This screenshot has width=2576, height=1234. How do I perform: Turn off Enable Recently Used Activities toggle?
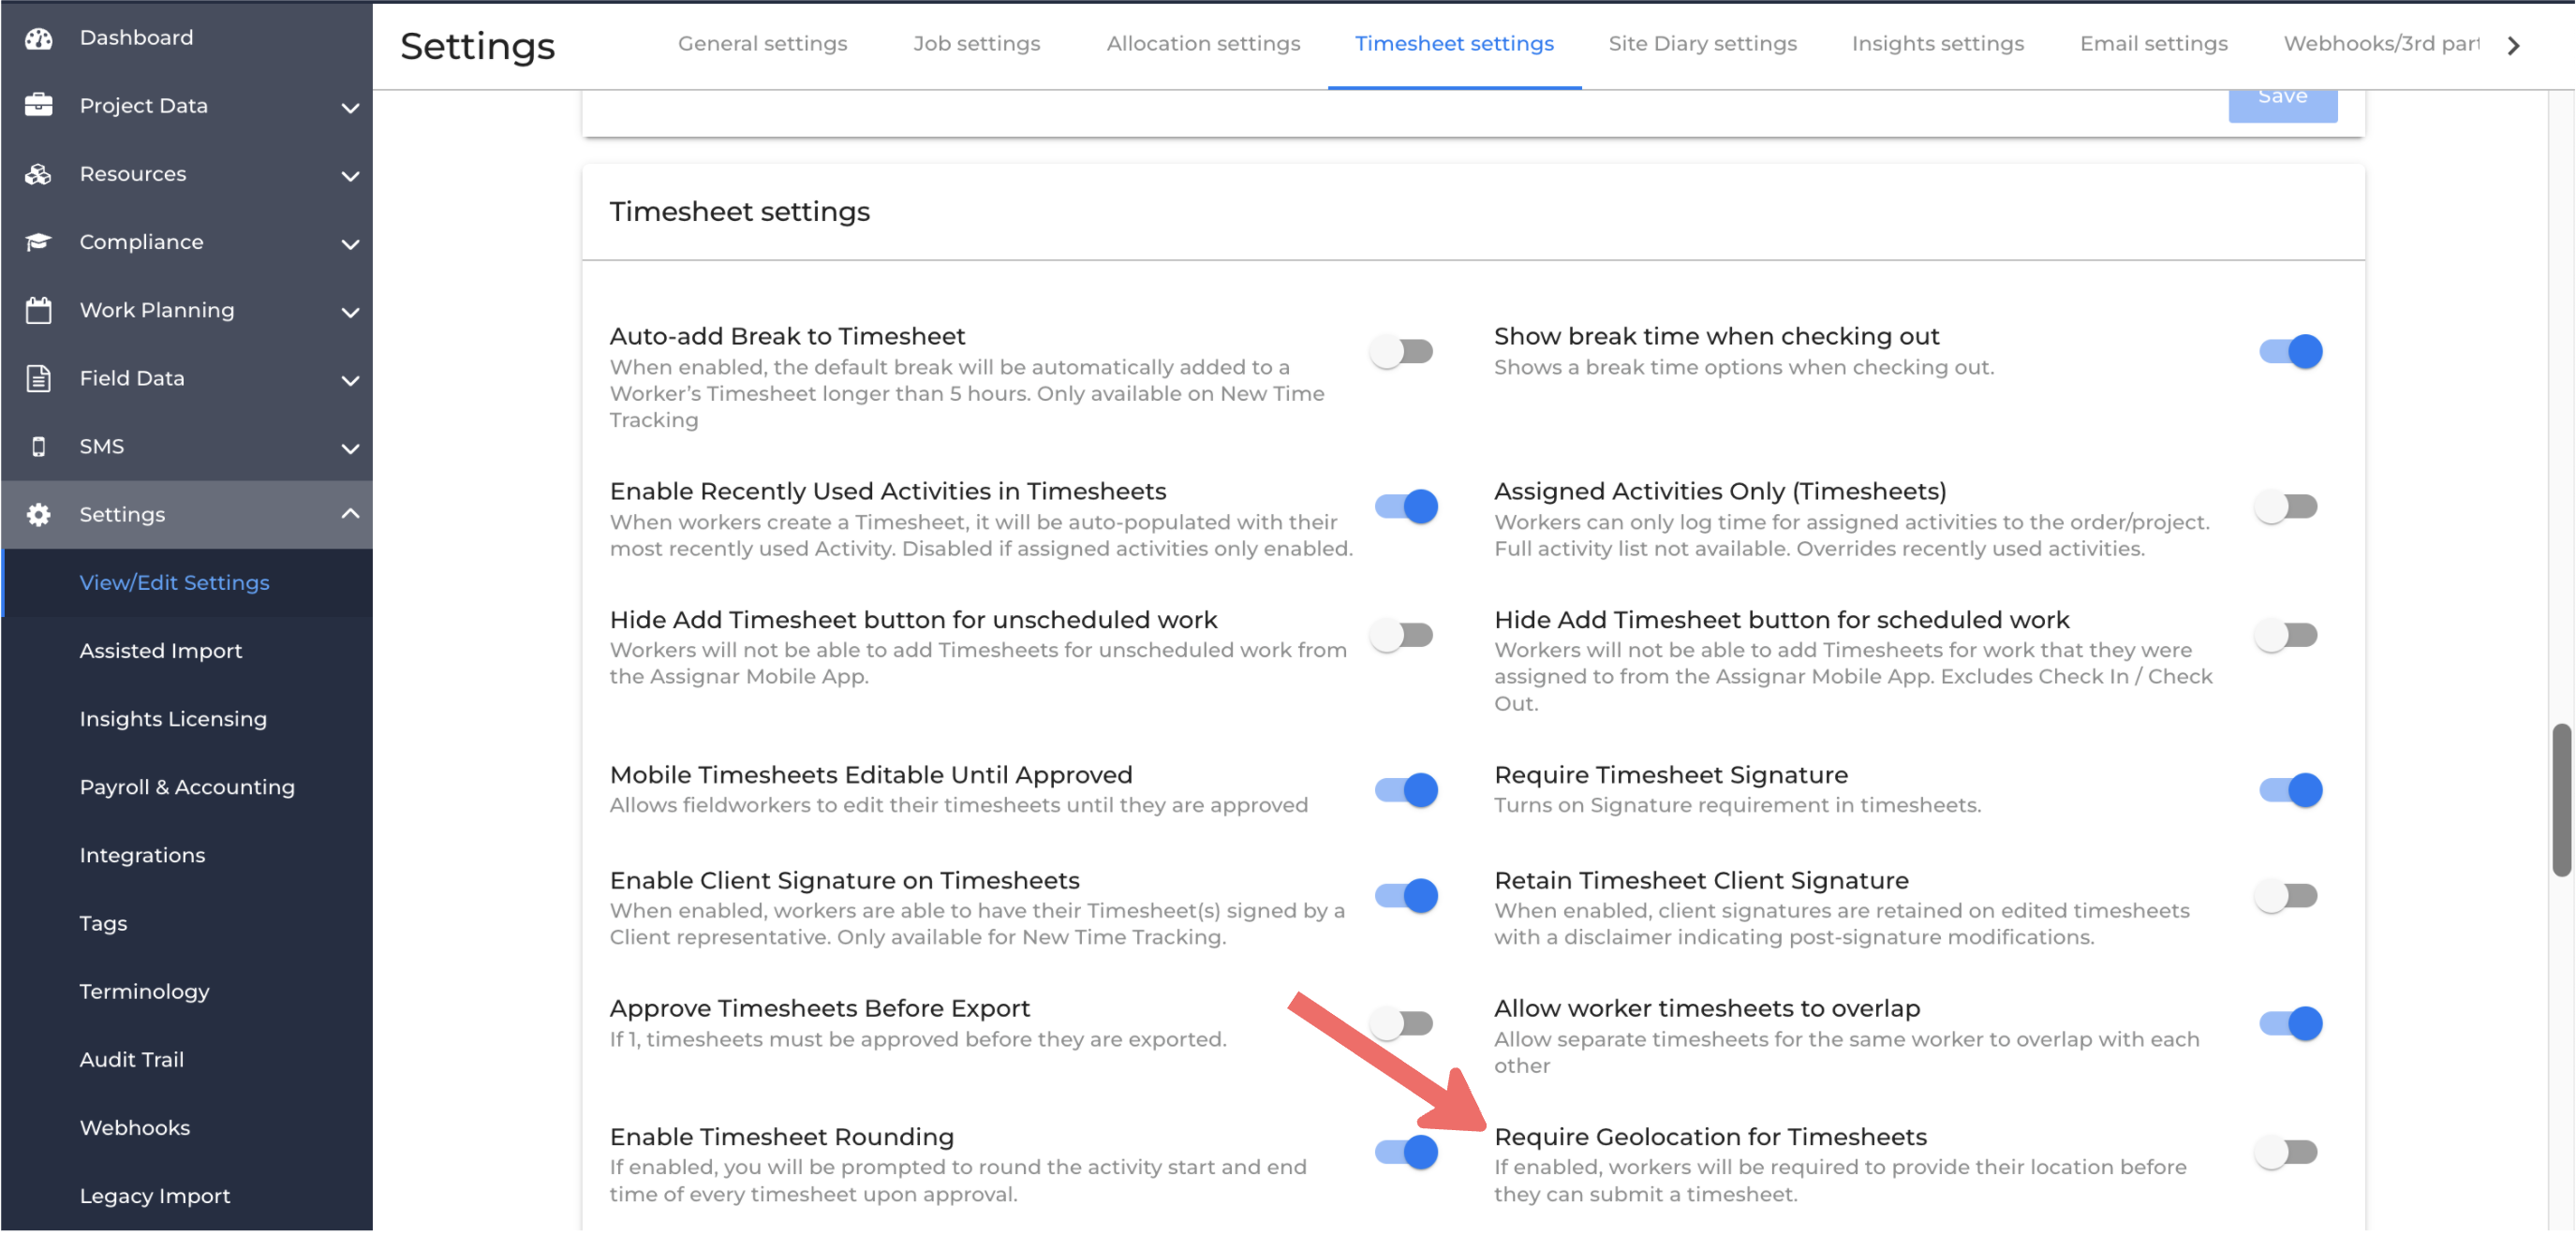point(1406,507)
